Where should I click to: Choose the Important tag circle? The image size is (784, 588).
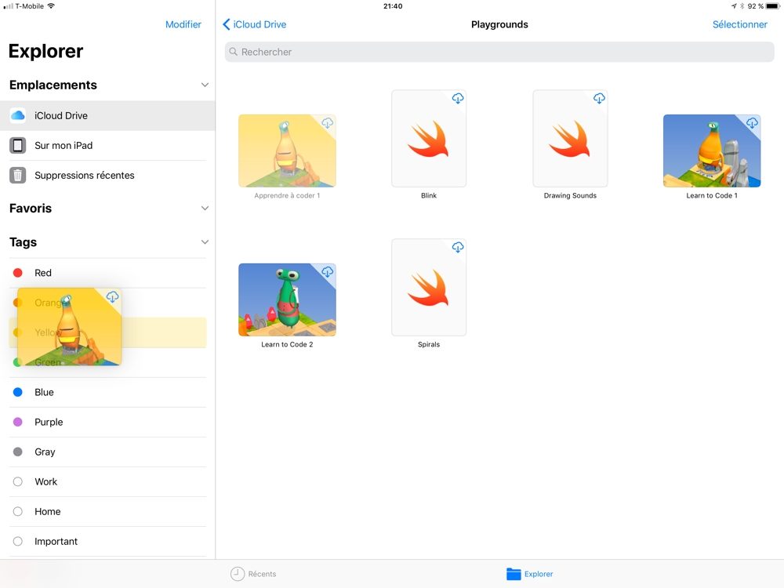pos(17,542)
